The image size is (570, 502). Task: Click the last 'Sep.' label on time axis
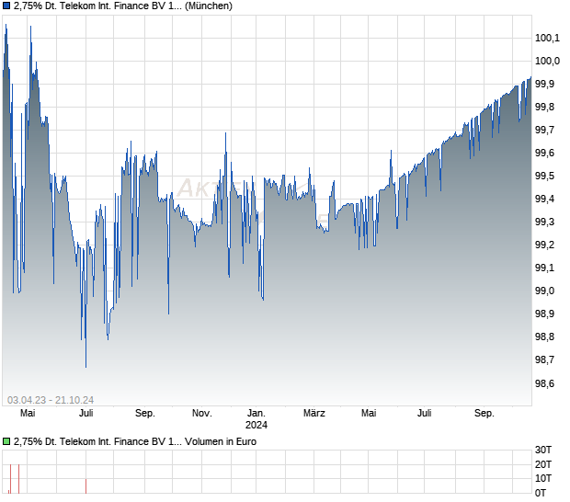(x=484, y=414)
